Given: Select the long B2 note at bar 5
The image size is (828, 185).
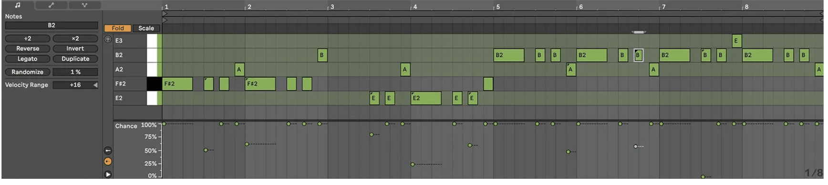Looking at the screenshot, I should (x=509, y=55).
